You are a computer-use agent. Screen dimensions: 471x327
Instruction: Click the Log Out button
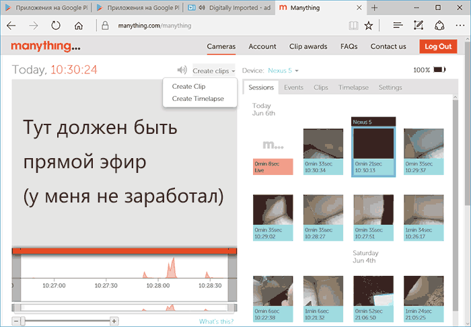(438, 46)
